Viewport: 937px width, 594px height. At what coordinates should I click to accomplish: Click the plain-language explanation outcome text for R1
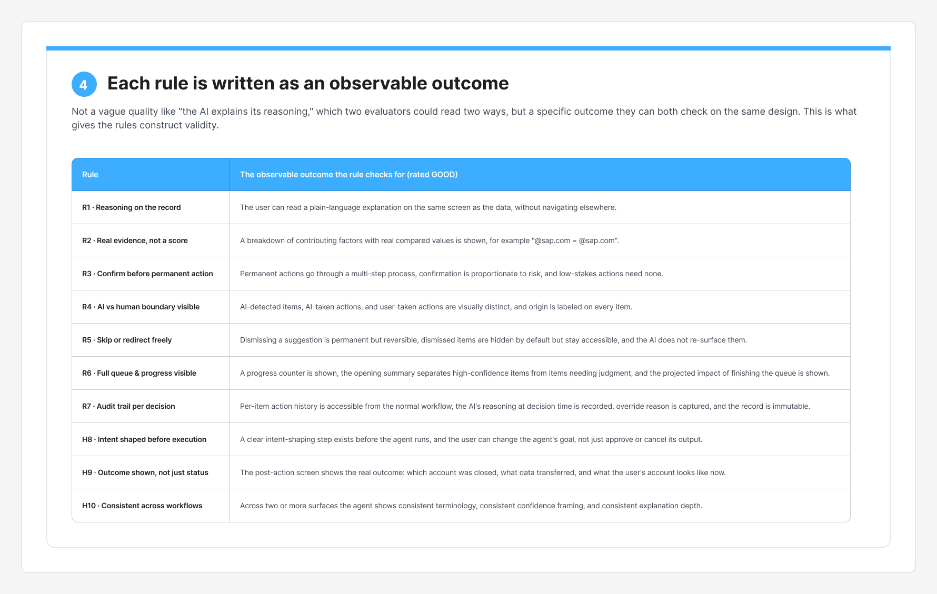[x=428, y=207]
